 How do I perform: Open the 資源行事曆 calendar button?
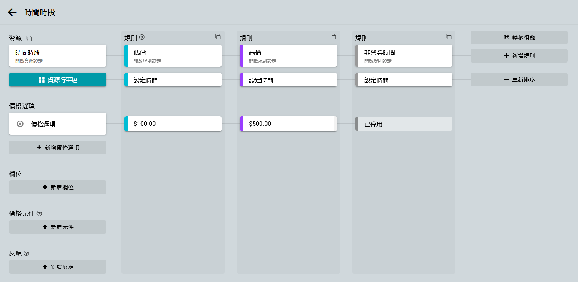pyautogui.click(x=58, y=80)
